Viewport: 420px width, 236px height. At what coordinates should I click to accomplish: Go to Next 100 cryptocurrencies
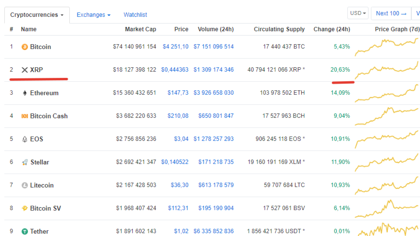click(x=391, y=13)
